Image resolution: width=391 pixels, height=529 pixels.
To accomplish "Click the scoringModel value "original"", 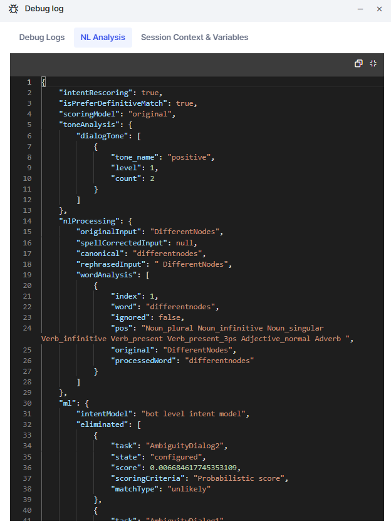I will (150, 115).
